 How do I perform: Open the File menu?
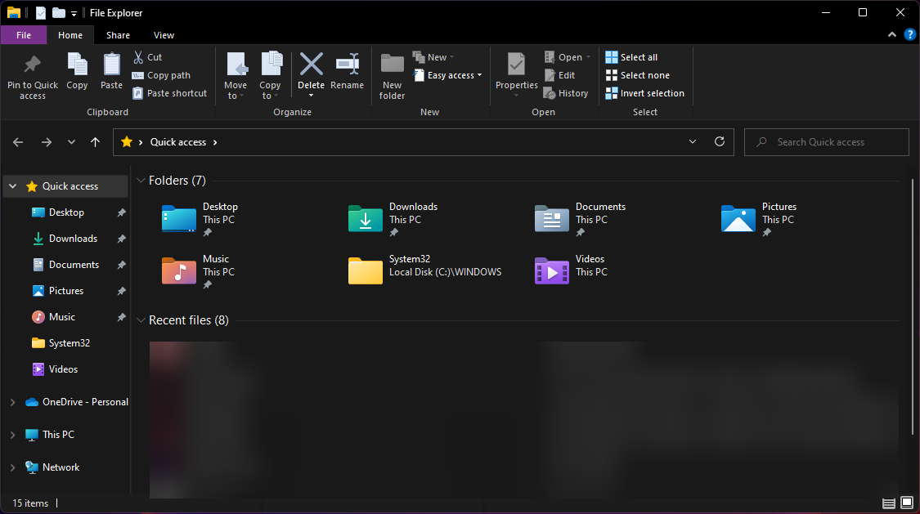pyautogui.click(x=24, y=35)
